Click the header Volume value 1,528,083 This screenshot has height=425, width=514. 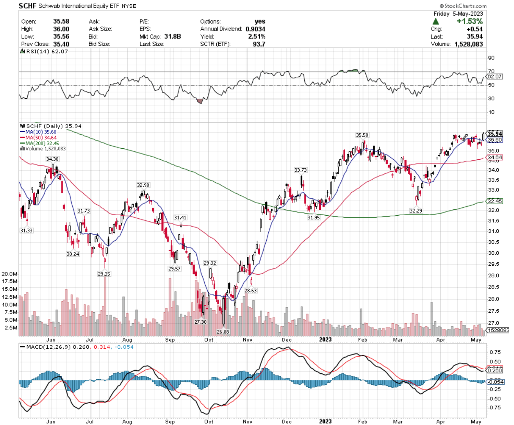click(469, 44)
